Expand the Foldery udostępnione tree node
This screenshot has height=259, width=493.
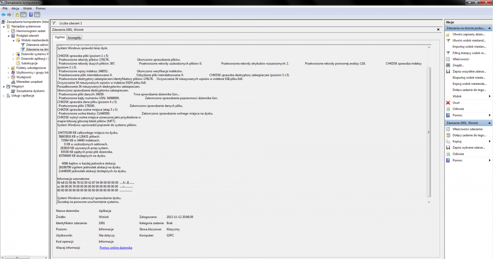click(9, 68)
